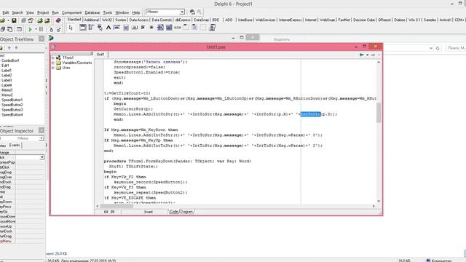
Task: Select Label4 in Object TreeView
Action: click(x=7, y=85)
